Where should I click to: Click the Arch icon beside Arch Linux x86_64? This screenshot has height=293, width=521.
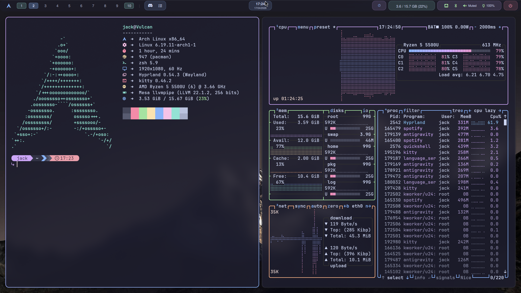[124, 39]
